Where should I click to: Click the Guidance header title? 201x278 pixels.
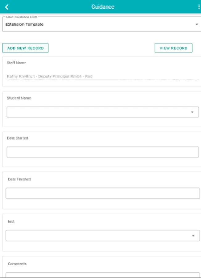coord(103,7)
